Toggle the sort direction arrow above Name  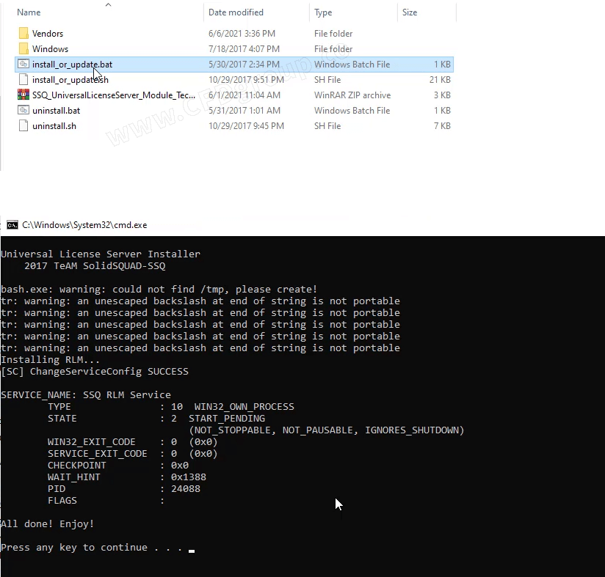pyautogui.click(x=109, y=4)
